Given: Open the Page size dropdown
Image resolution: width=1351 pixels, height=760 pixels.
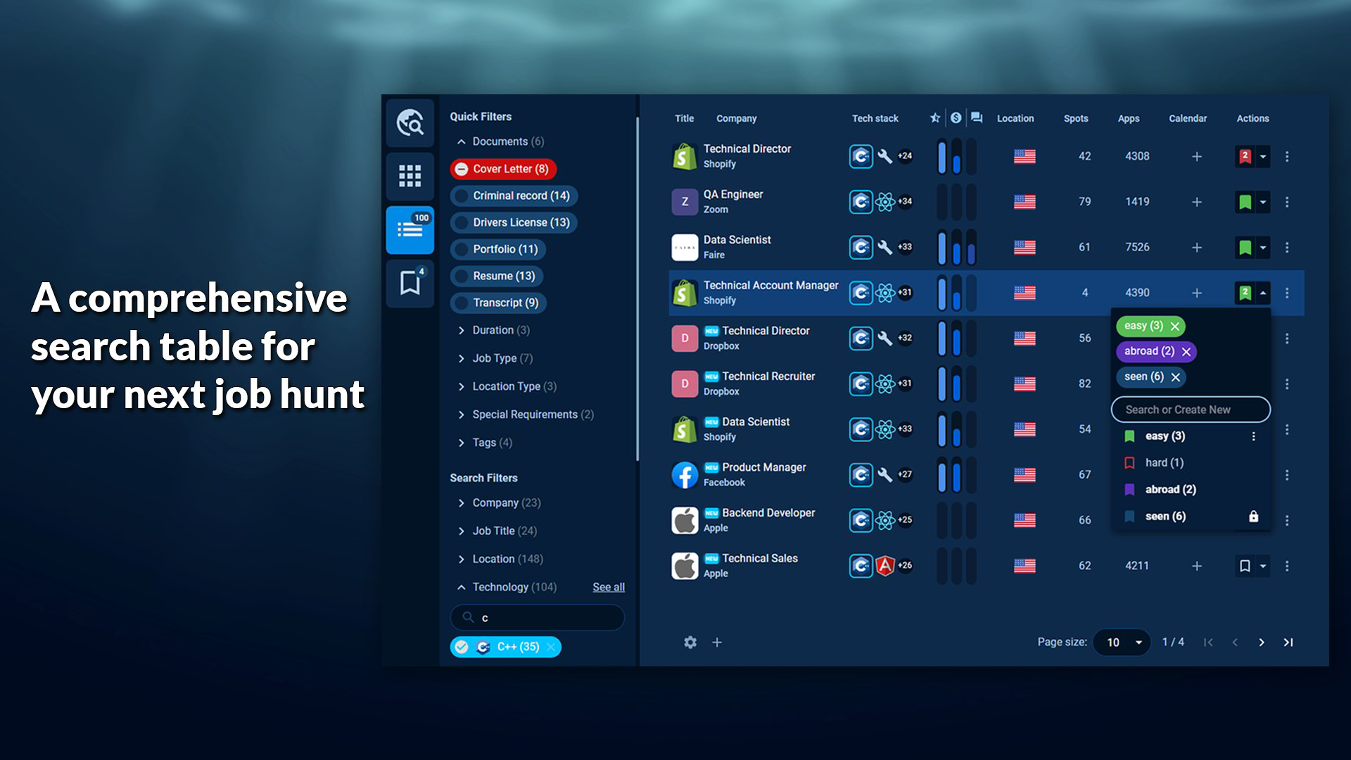Looking at the screenshot, I should (x=1122, y=642).
